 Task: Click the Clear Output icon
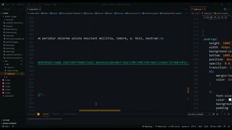pyautogui.click(x=214, y=114)
